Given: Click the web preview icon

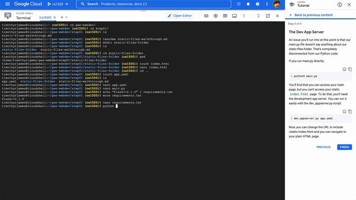Looking at the screenshot, I should (x=225, y=16).
